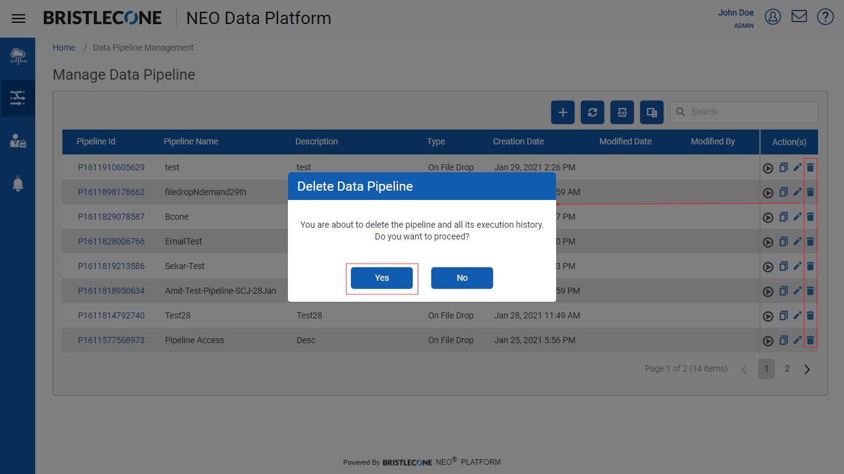Click the Jan 25, 2021 5:56 PM cell
844x474 pixels.
click(534, 340)
